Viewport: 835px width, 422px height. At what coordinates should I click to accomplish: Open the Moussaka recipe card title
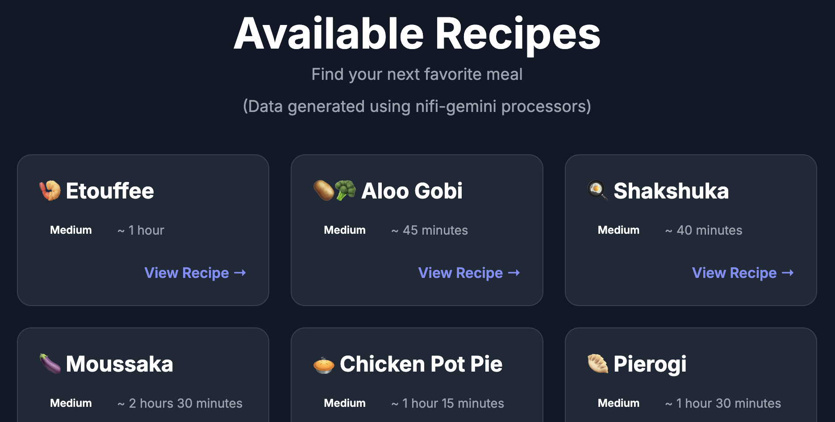coord(119,364)
